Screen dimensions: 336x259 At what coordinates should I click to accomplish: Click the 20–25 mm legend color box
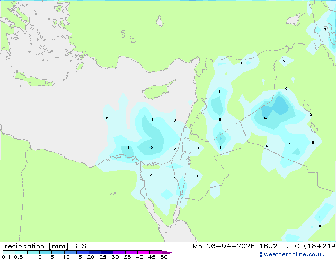point(94,252)
